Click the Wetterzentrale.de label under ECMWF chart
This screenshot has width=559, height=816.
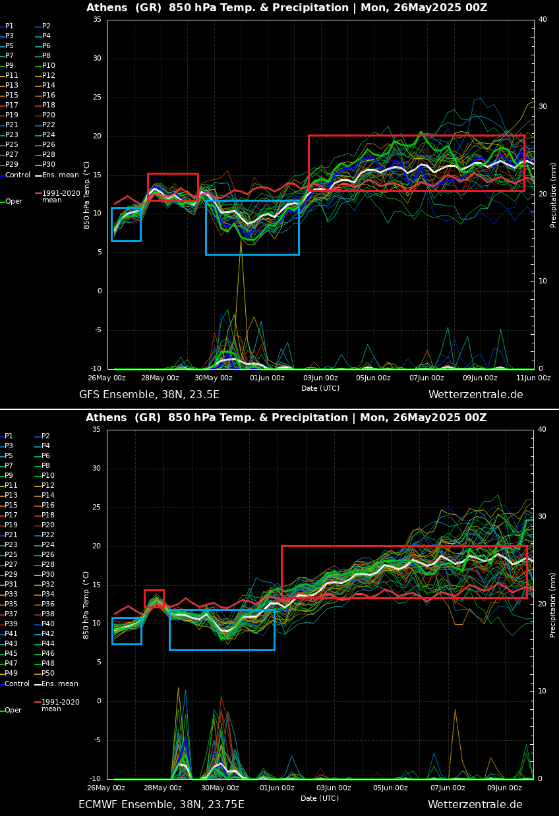475,805
